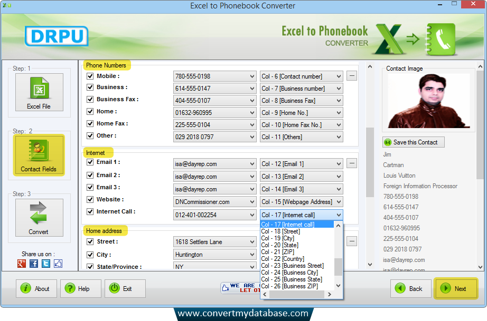Share on Twitter icon
The width and height of the screenshot is (487, 321).
[x=46, y=264]
